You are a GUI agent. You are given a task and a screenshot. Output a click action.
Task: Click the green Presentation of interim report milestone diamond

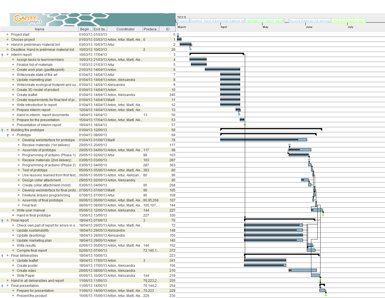[245, 125]
